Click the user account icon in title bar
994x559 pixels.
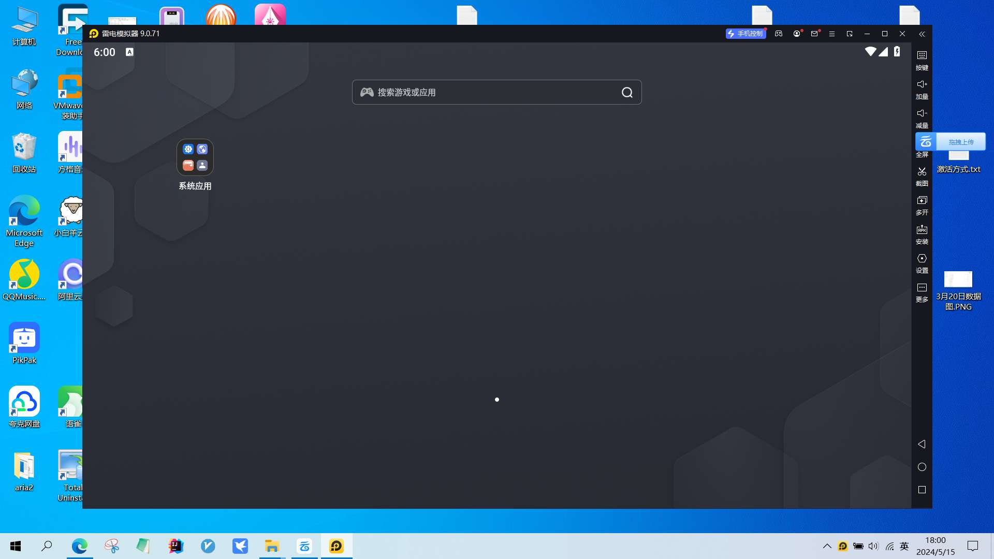(x=796, y=34)
